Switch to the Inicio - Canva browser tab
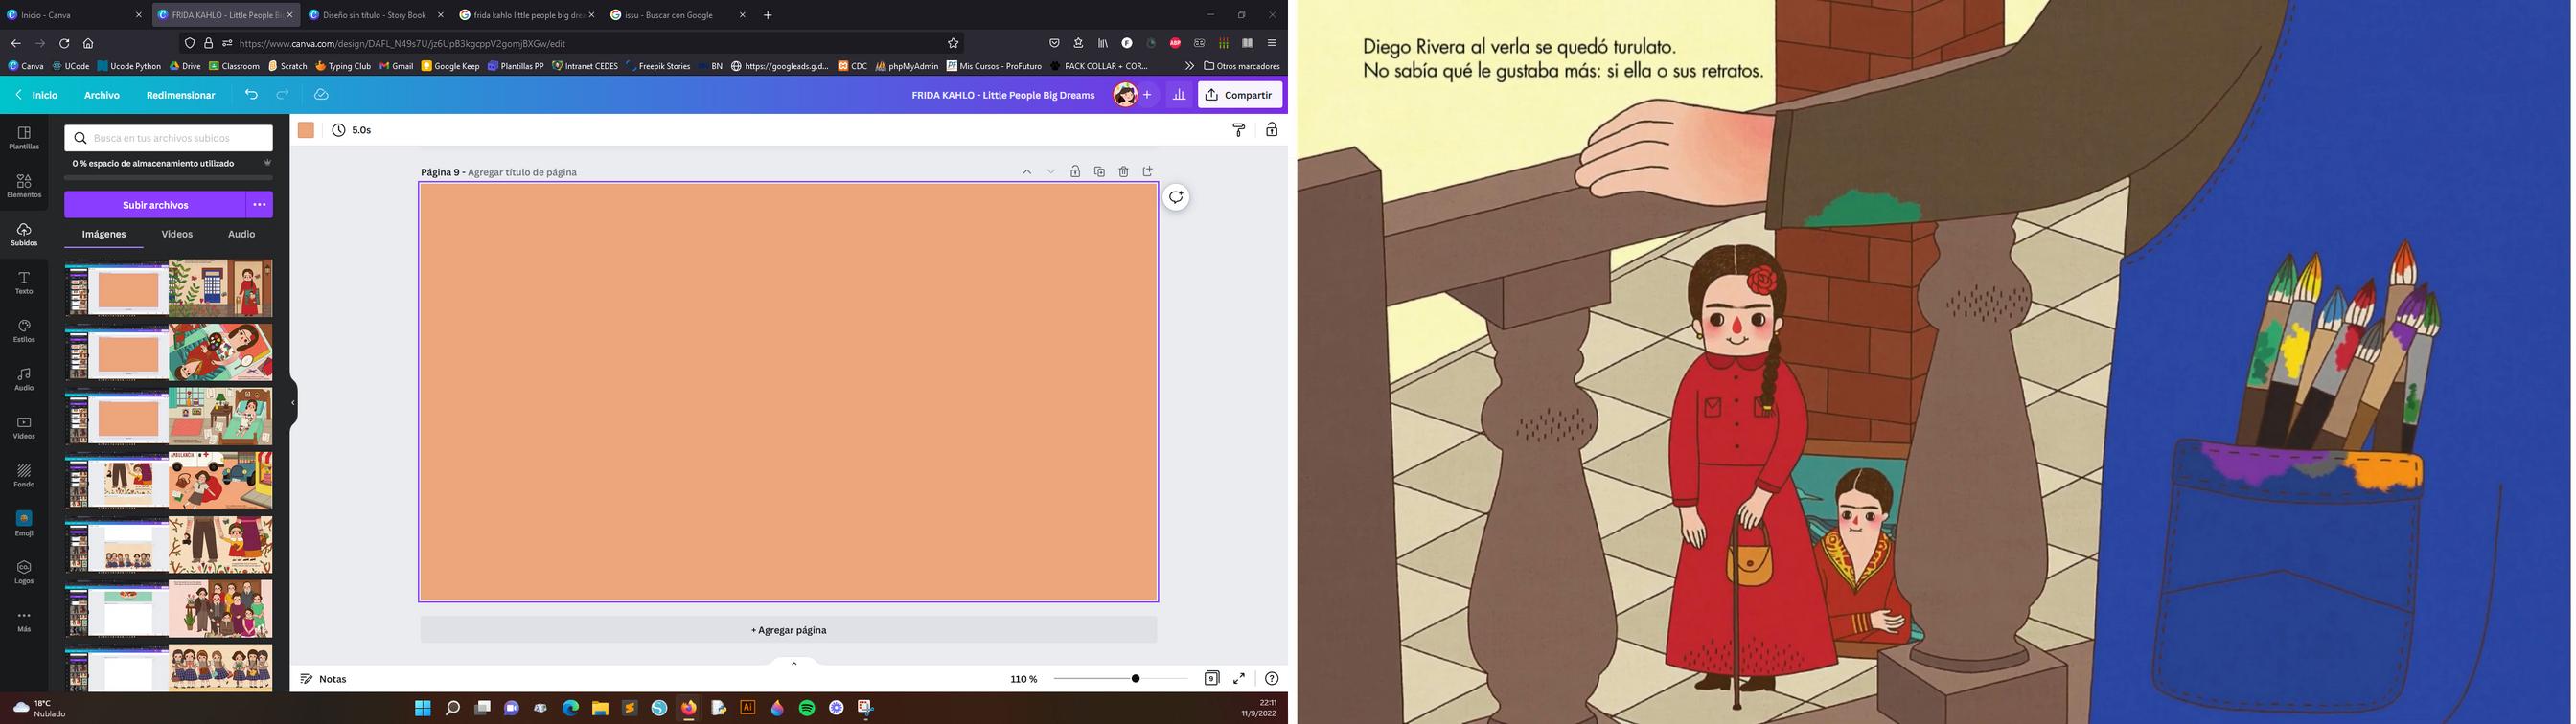Screen dimensions: 2576x724 [75, 15]
